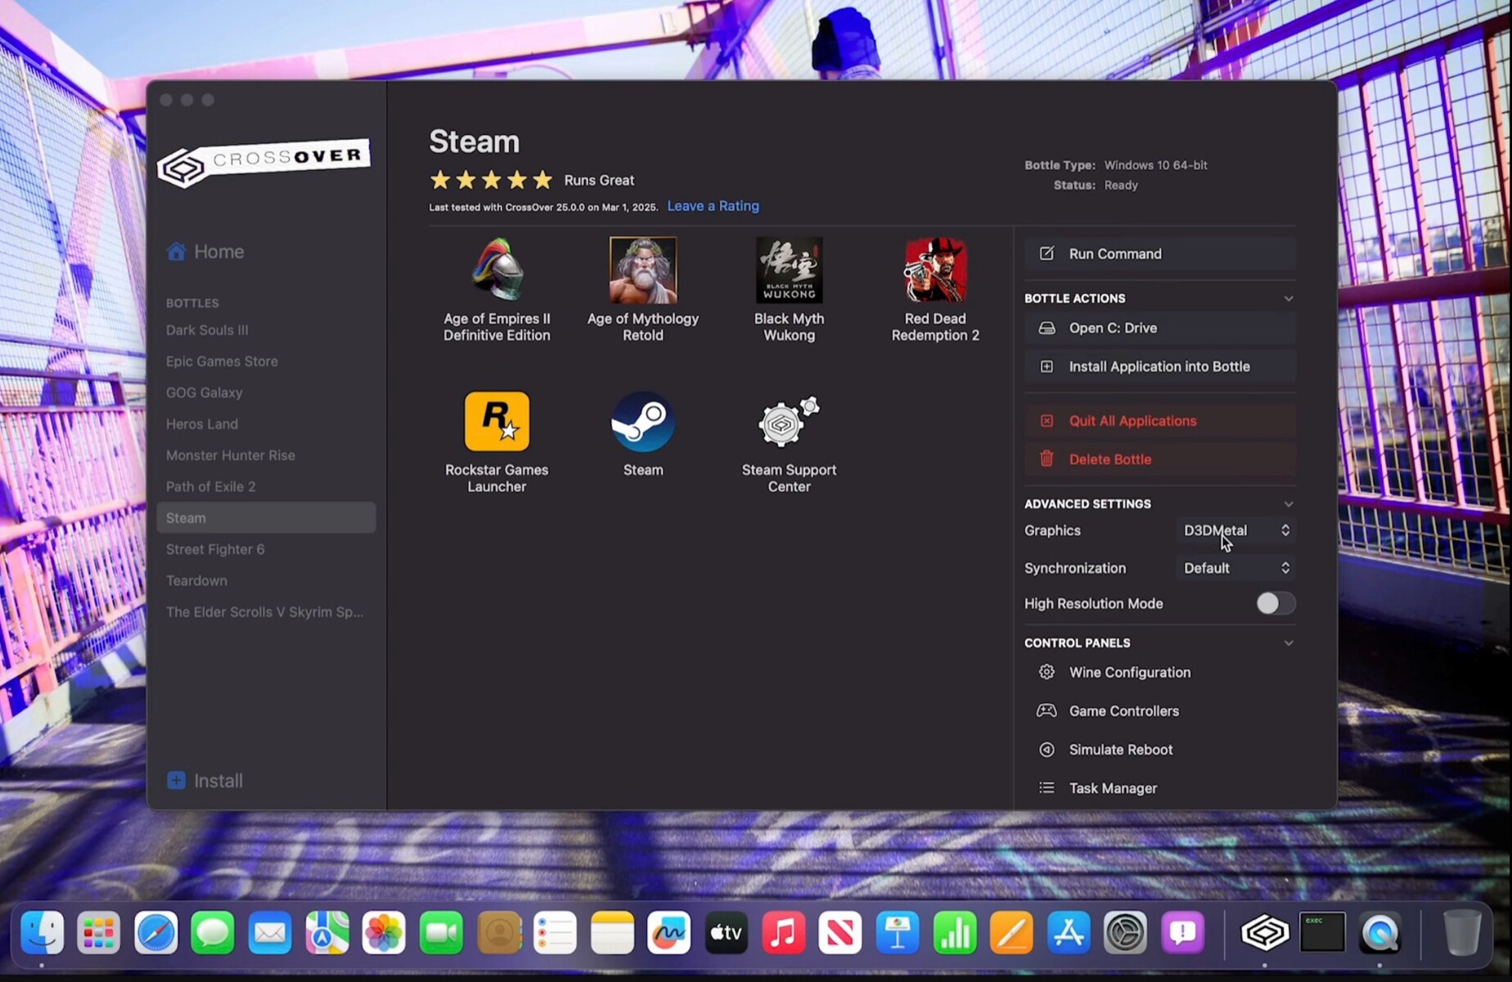Screen dimensions: 1512x982
Task: Open Maps from the Dock
Action: [x=327, y=932]
